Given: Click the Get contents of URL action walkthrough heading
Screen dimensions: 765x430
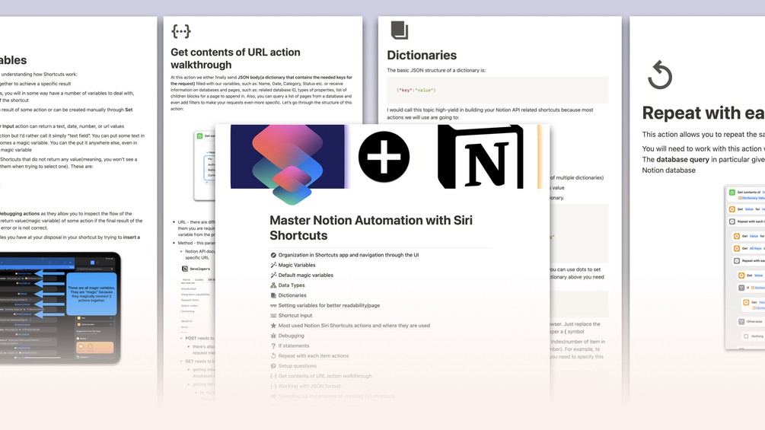Looking at the screenshot, I should click(235, 59).
